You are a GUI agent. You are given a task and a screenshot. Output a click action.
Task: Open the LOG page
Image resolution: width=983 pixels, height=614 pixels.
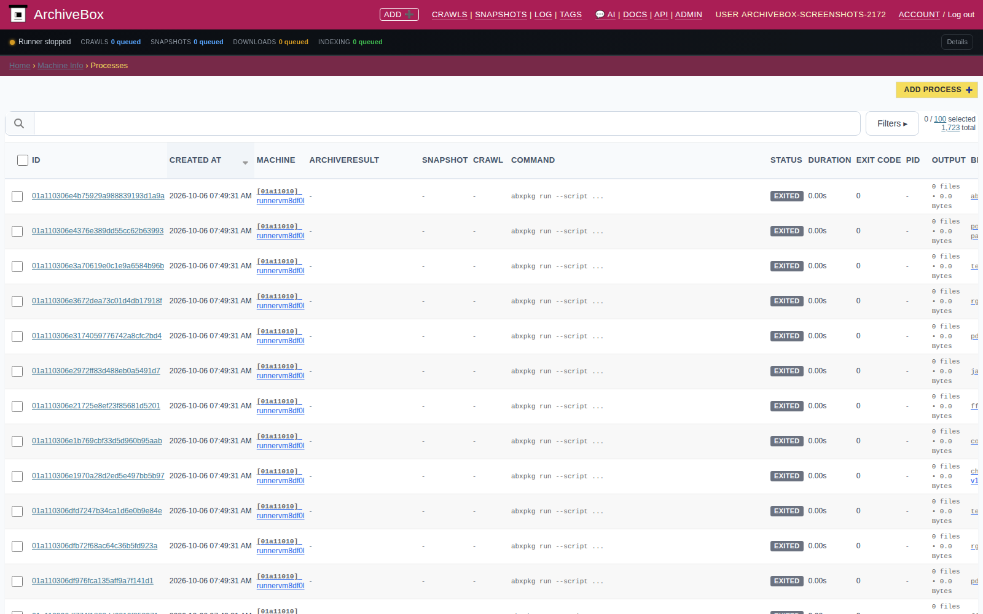pyautogui.click(x=543, y=15)
